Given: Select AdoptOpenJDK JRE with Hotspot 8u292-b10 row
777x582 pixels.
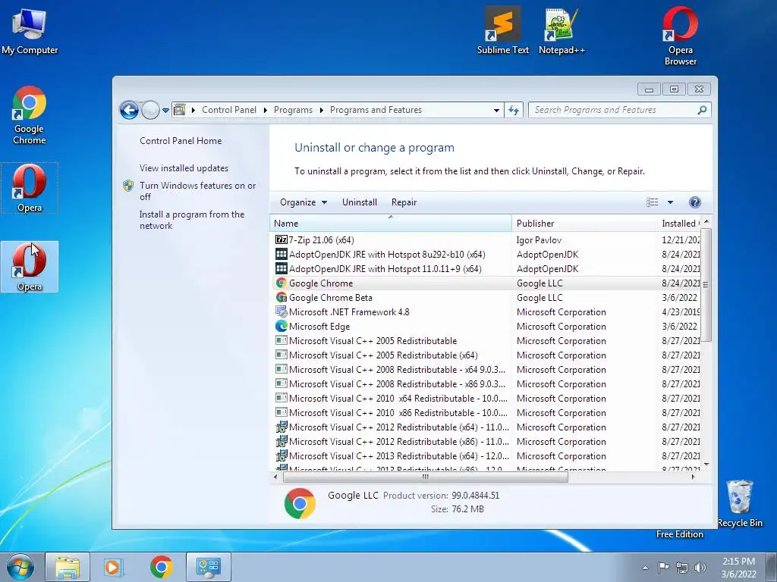Looking at the screenshot, I should click(486, 255).
